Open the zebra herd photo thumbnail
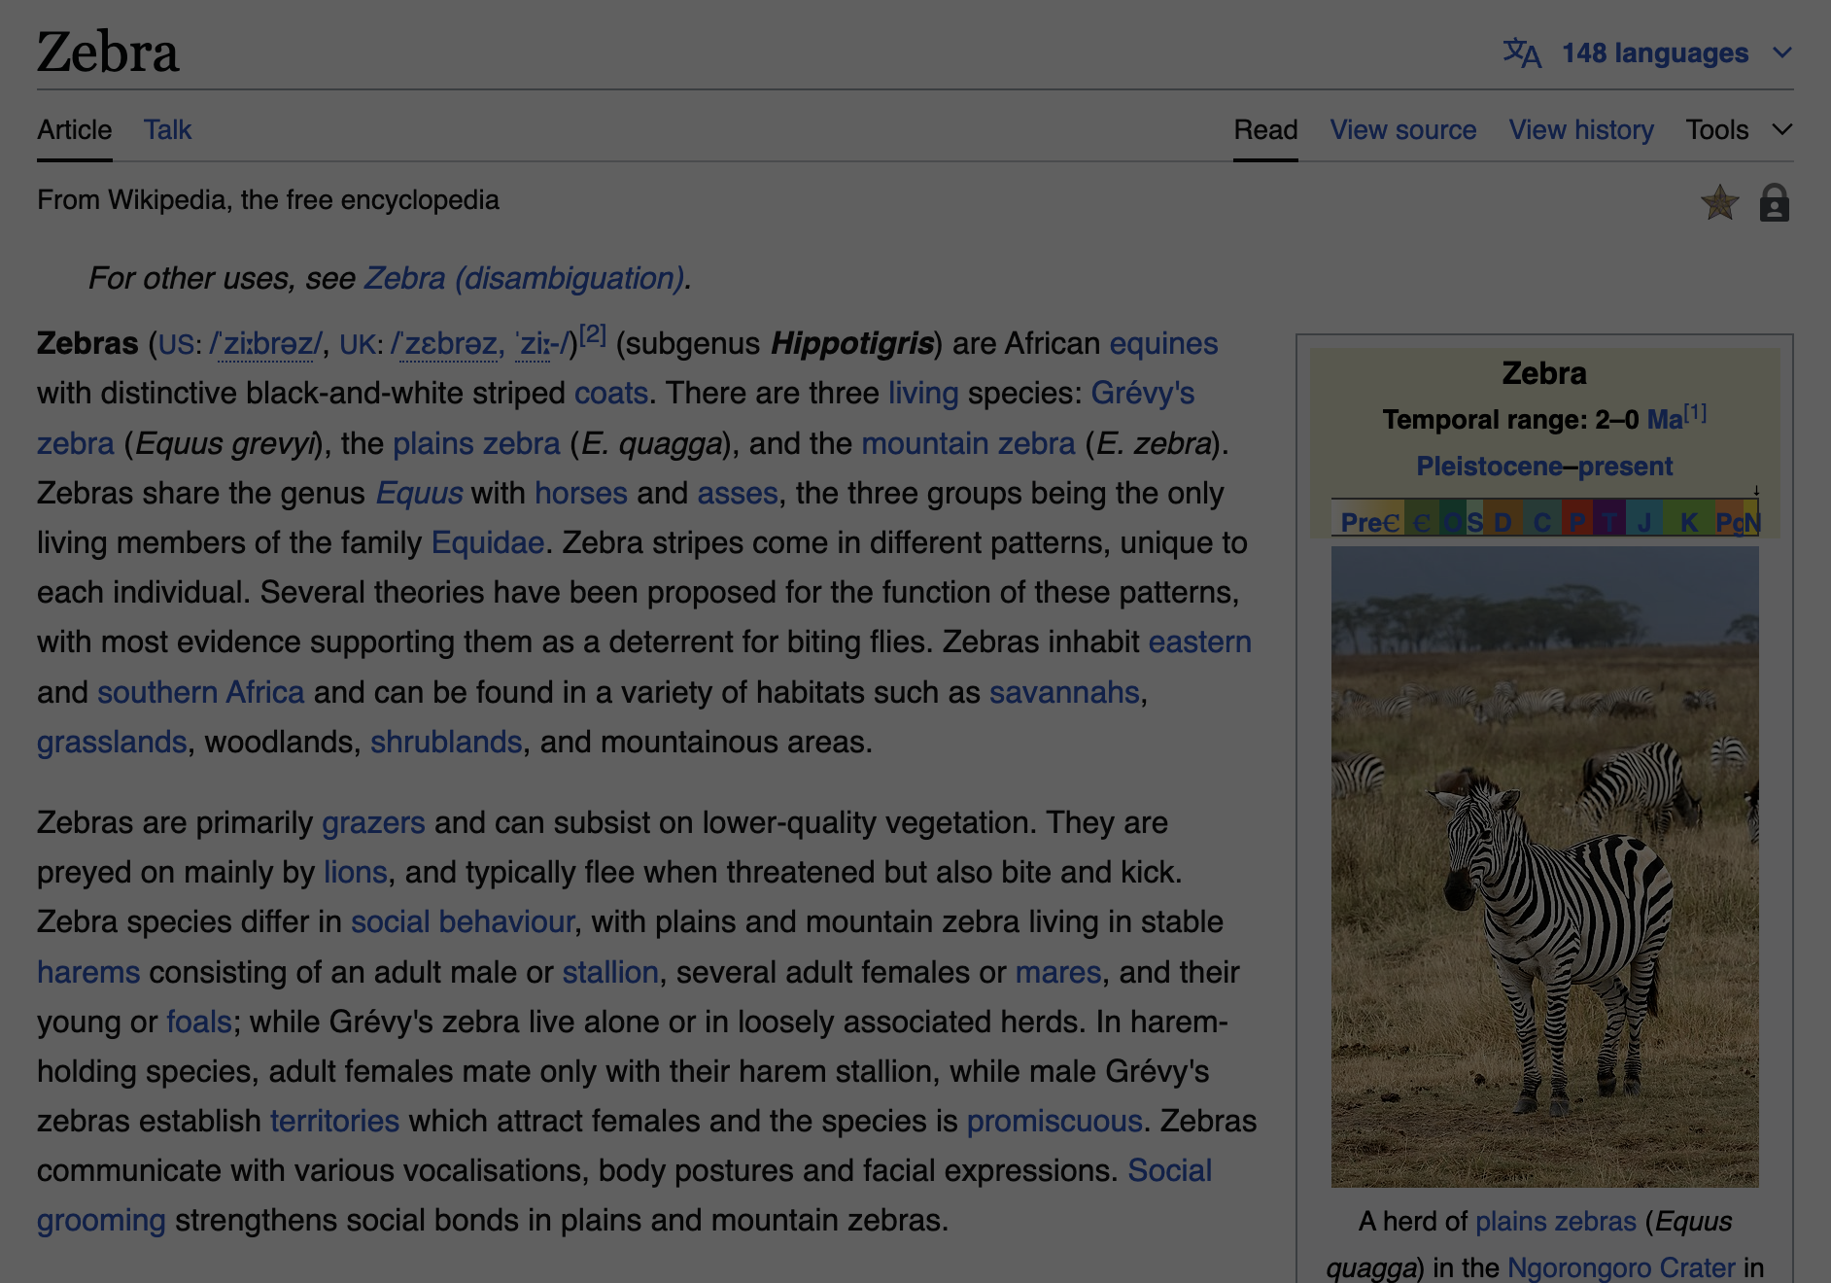 coord(1544,866)
